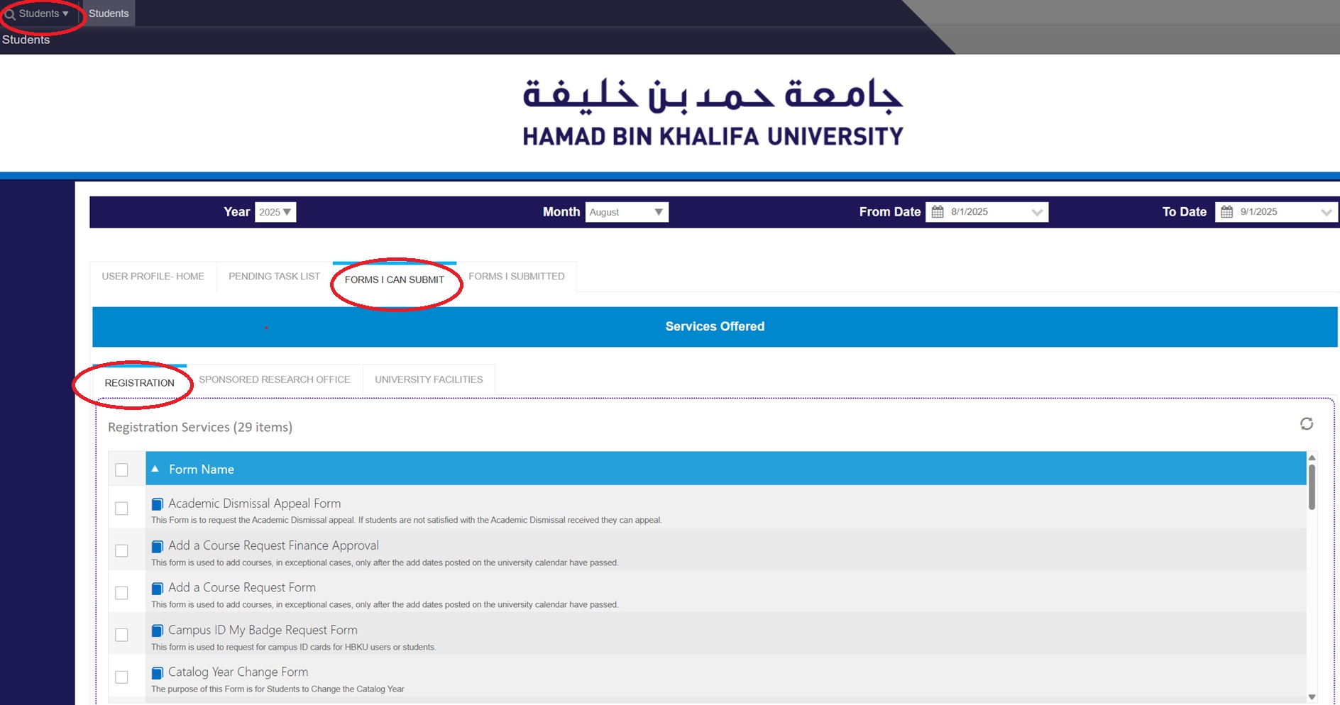The image size is (1340, 705).
Task: Click the blue form icon beside Academic Dismissal Appeal Form
Action: point(158,504)
